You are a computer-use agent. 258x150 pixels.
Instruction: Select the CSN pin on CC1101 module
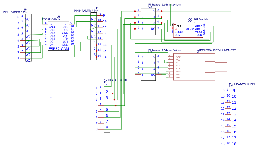[177, 35]
